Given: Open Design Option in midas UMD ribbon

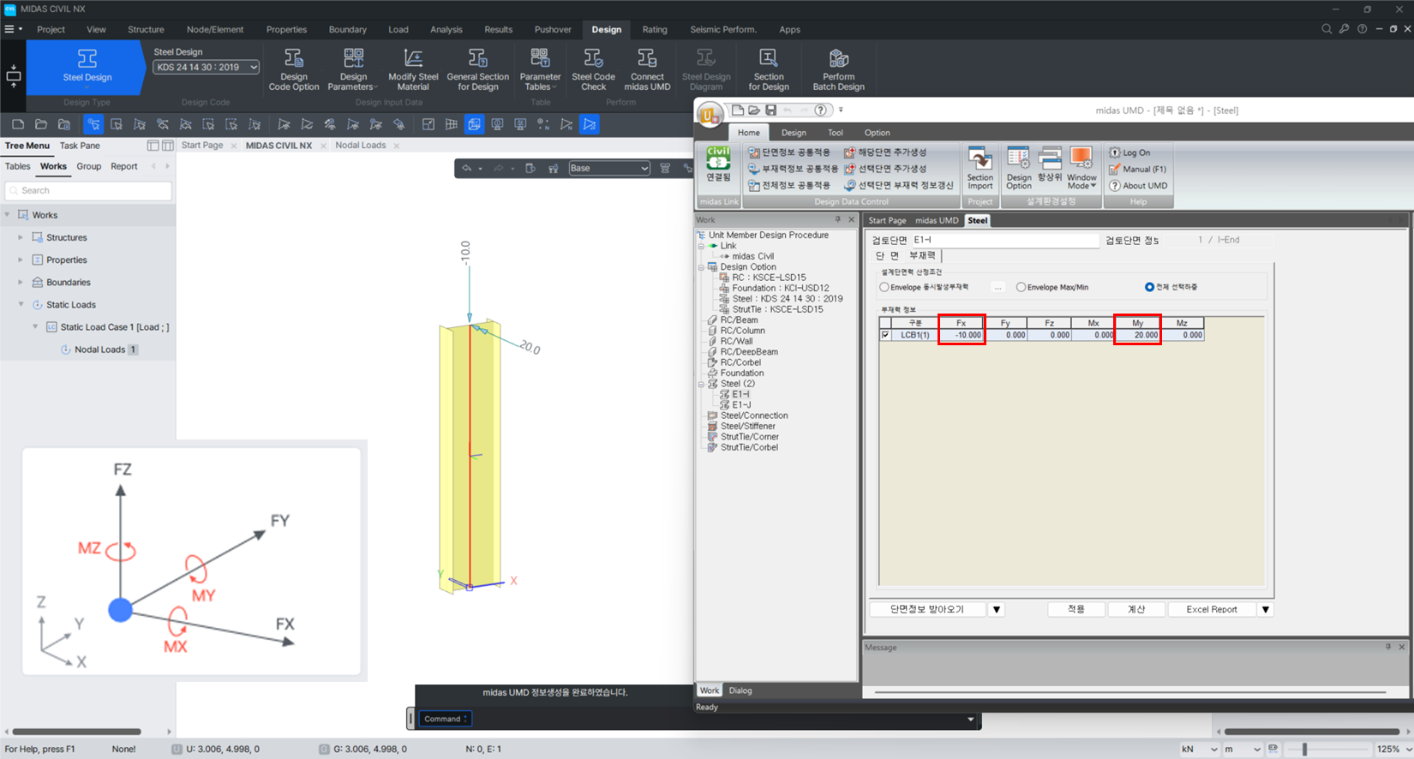Looking at the screenshot, I should tap(1018, 168).
